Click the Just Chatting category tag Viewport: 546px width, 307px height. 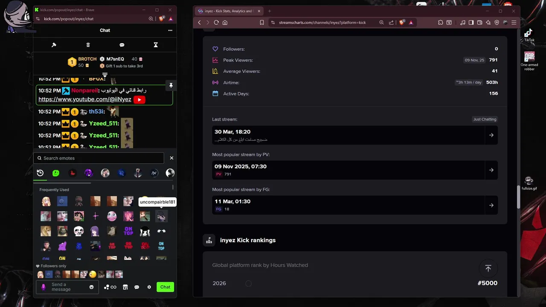pyautogui.click(x=485, y=119)
